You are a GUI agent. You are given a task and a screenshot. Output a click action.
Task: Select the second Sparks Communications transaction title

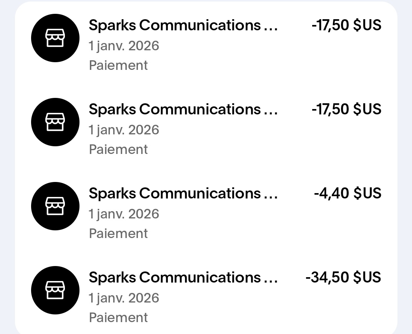183,109
